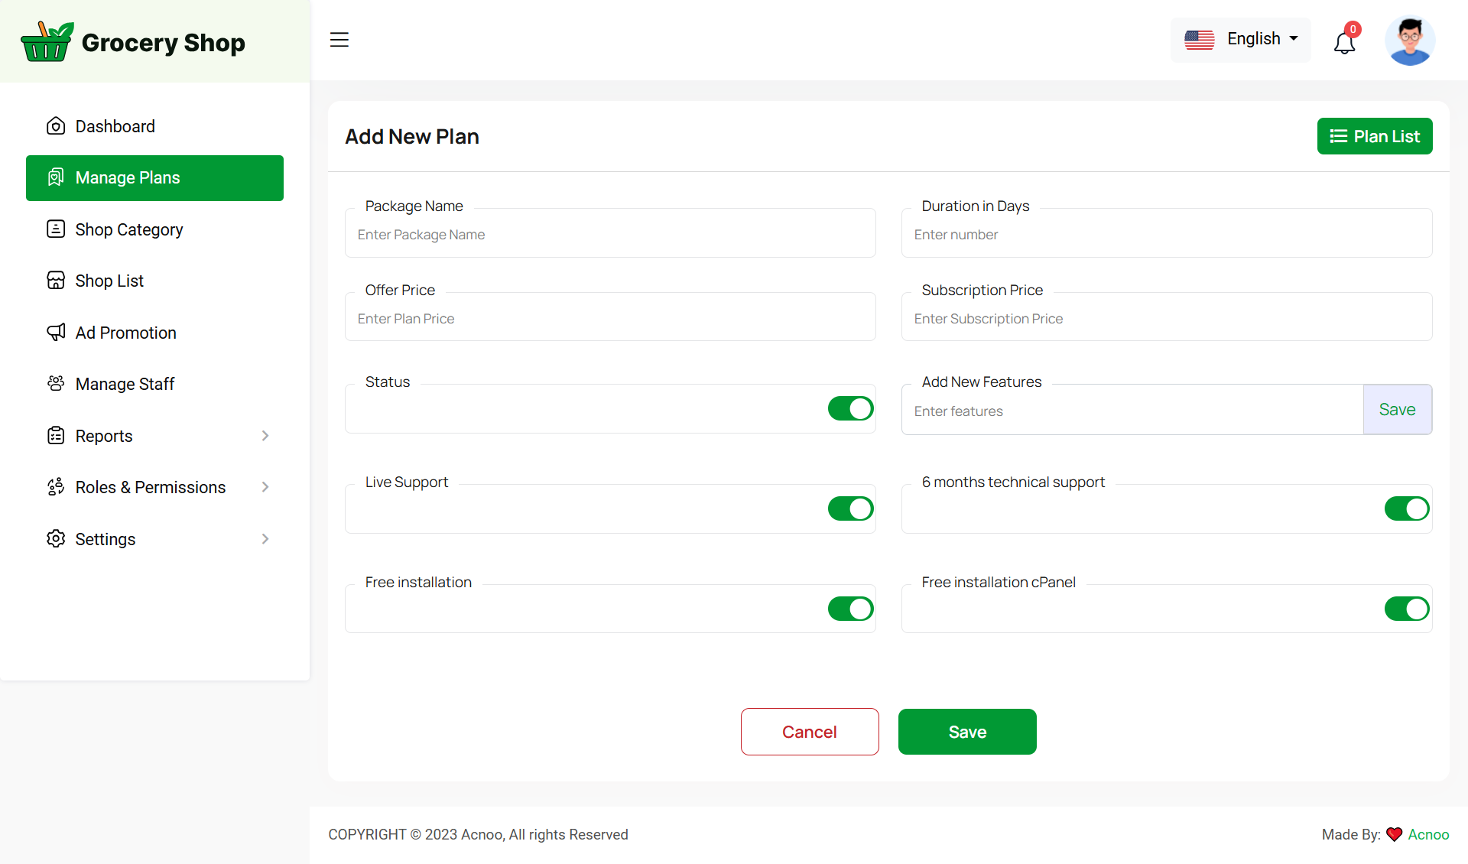The image size is (1468, 864).
Task: Click the Ad Promotion megaphone icon
Action: (x=56, y=333)
